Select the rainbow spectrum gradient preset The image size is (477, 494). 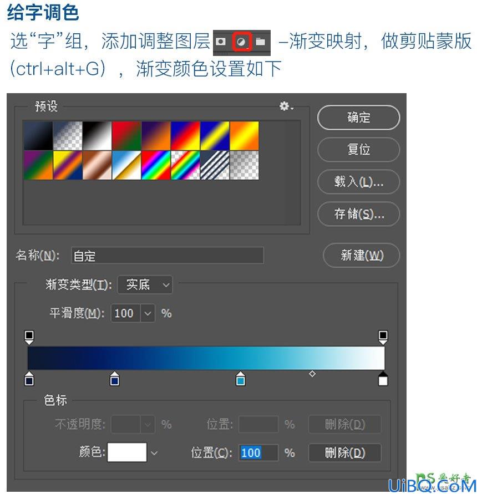(x=156, y=165)
